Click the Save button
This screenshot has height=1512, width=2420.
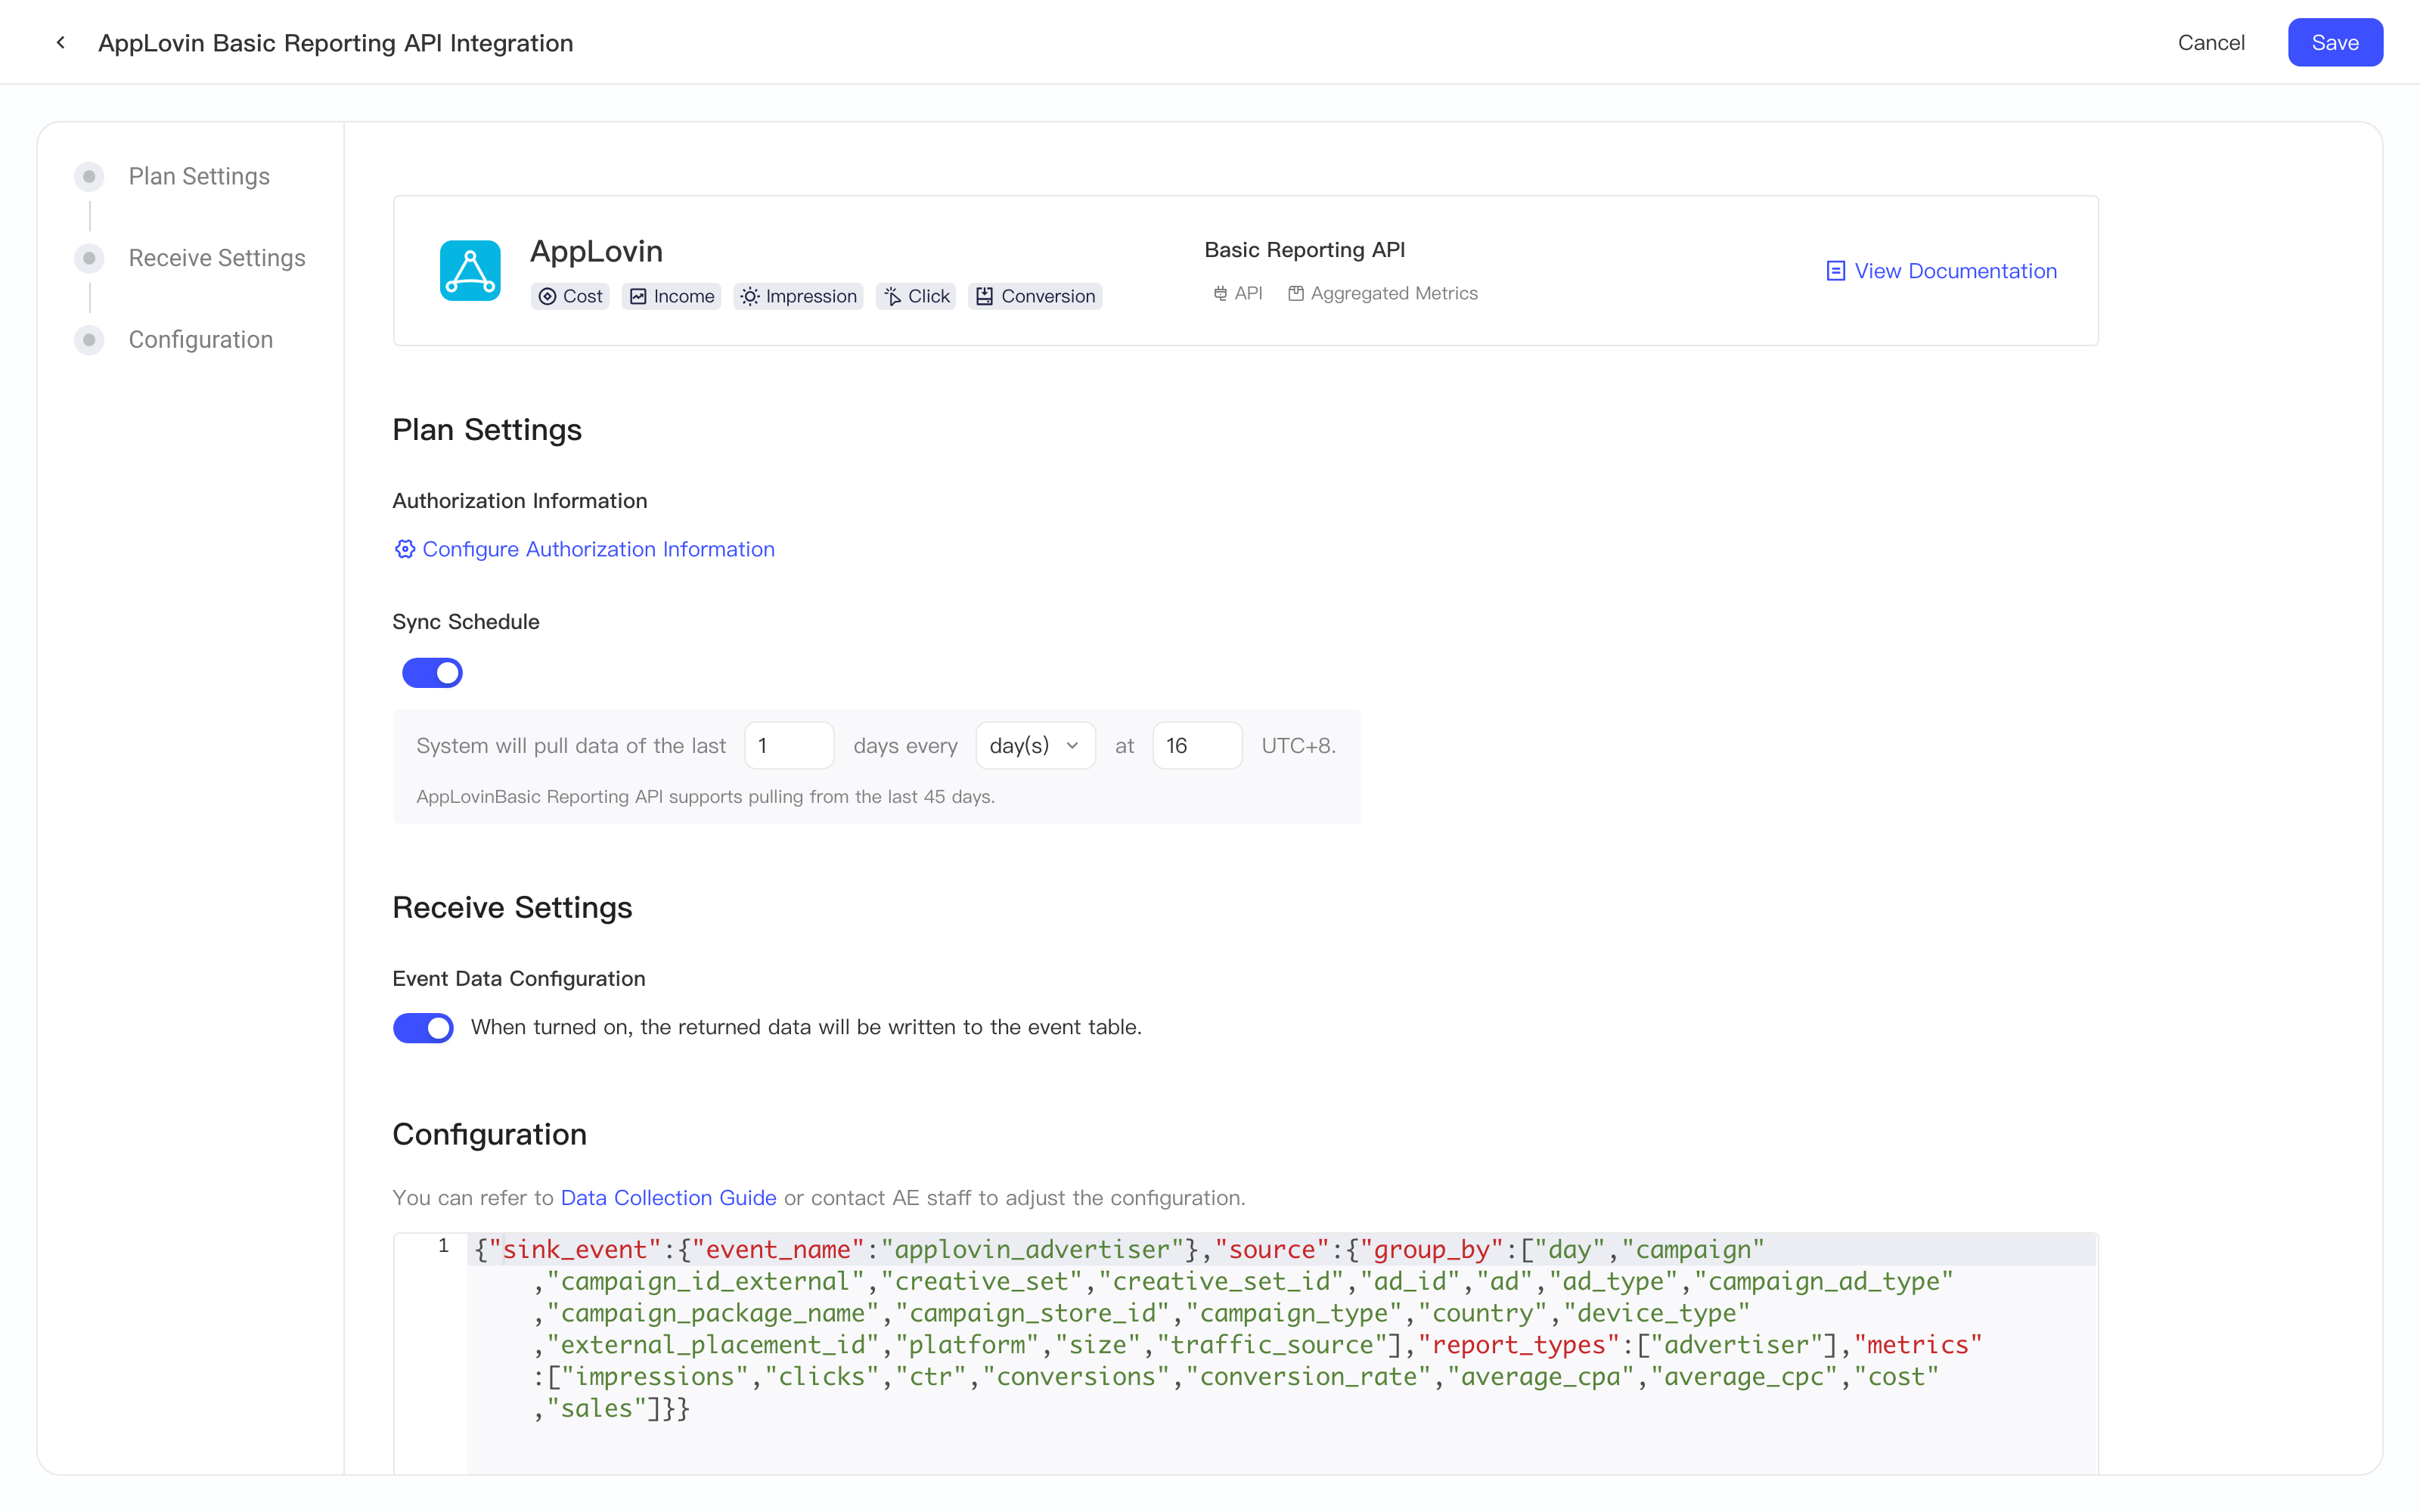click(x=2335, y=42)
